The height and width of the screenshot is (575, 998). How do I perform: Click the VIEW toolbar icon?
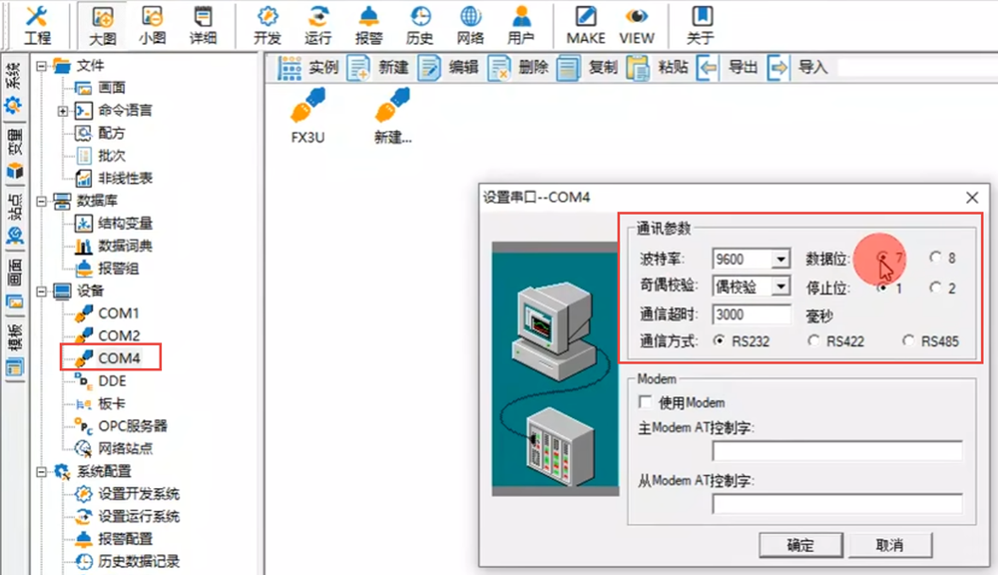637,26
